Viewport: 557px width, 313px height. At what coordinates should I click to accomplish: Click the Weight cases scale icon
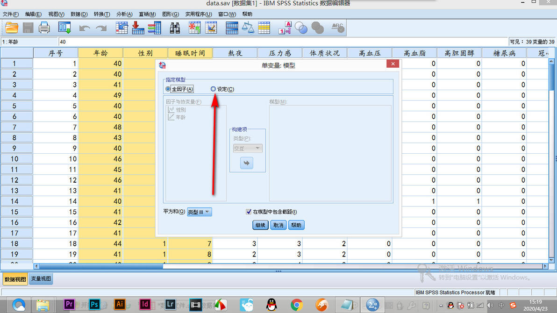coord(248,28)
